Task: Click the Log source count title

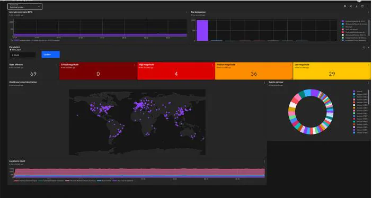Action: click(17, 161)
